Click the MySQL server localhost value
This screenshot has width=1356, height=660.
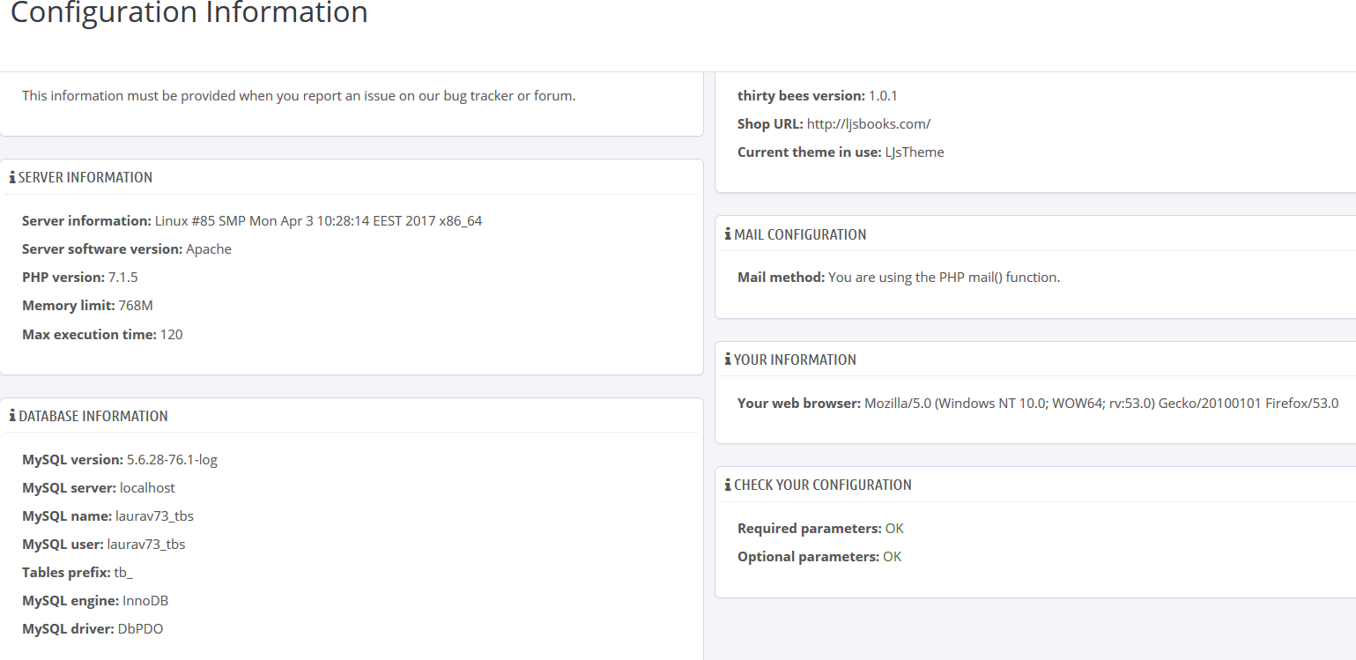tap(147, 487)
